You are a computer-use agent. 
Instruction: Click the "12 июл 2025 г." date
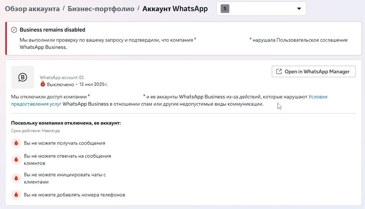coord(93,84)
